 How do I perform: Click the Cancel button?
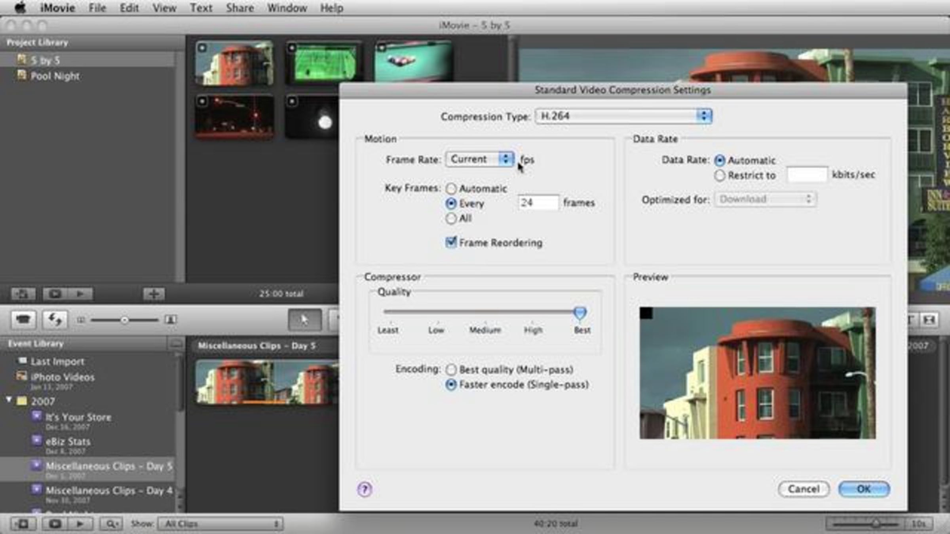point(804,489)
